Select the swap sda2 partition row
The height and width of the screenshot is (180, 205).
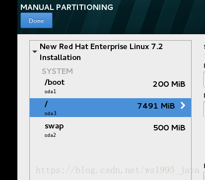[110, 130]
